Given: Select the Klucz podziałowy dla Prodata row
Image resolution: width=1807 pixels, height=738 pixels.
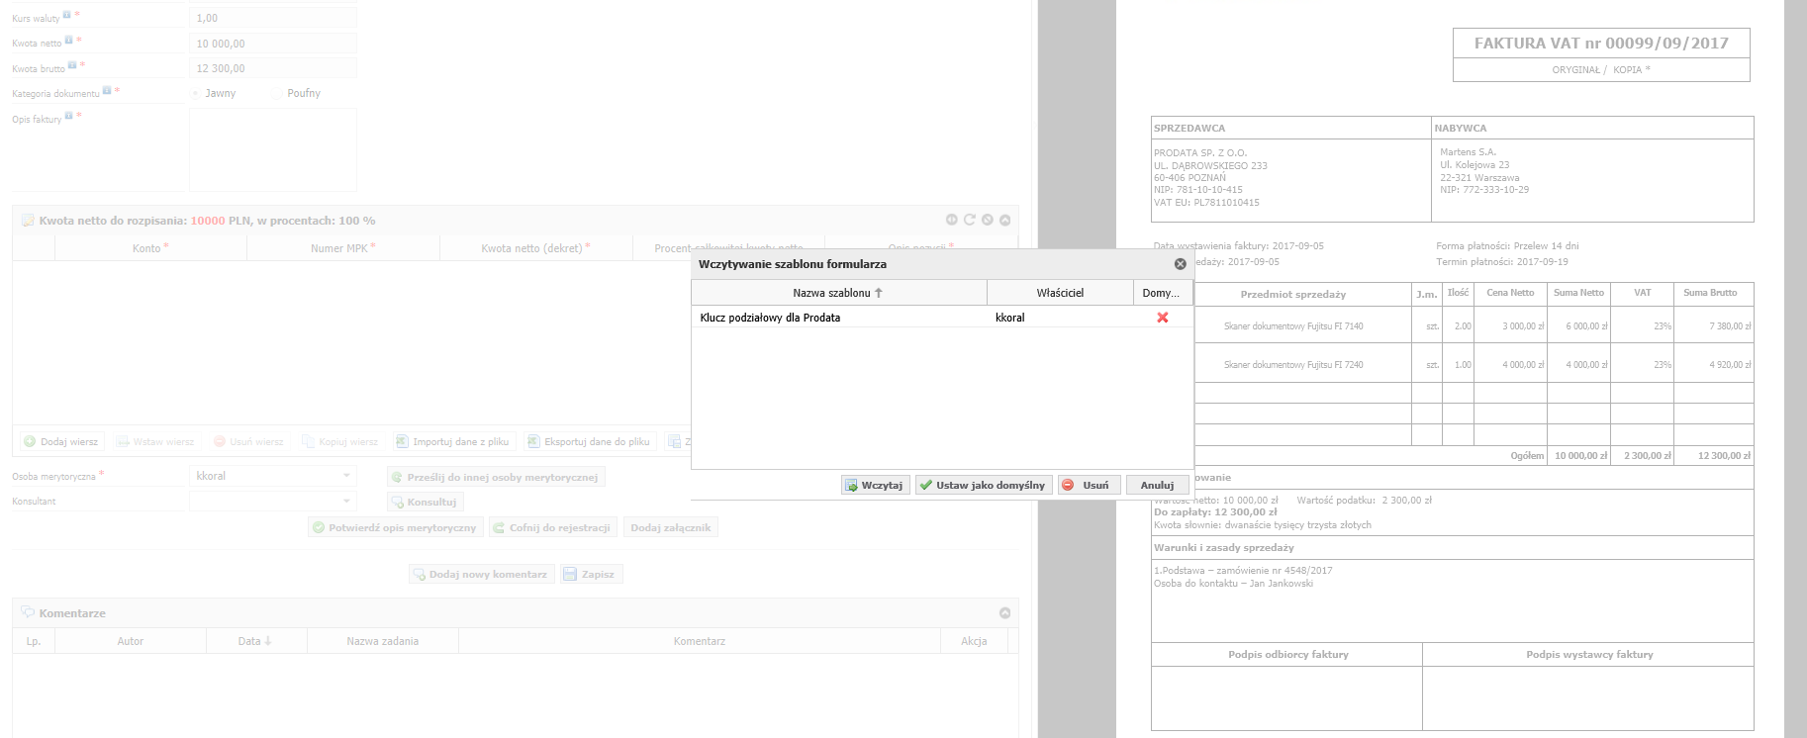Looking at the screenshot, I should 770,318.
